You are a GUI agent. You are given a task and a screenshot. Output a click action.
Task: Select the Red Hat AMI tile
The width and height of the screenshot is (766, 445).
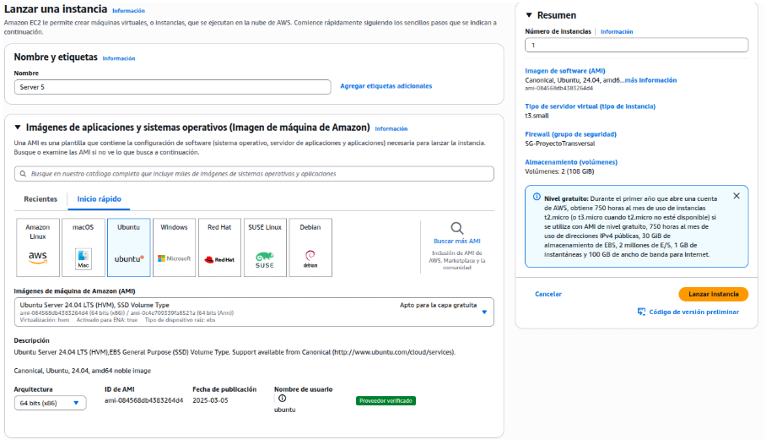219,247
